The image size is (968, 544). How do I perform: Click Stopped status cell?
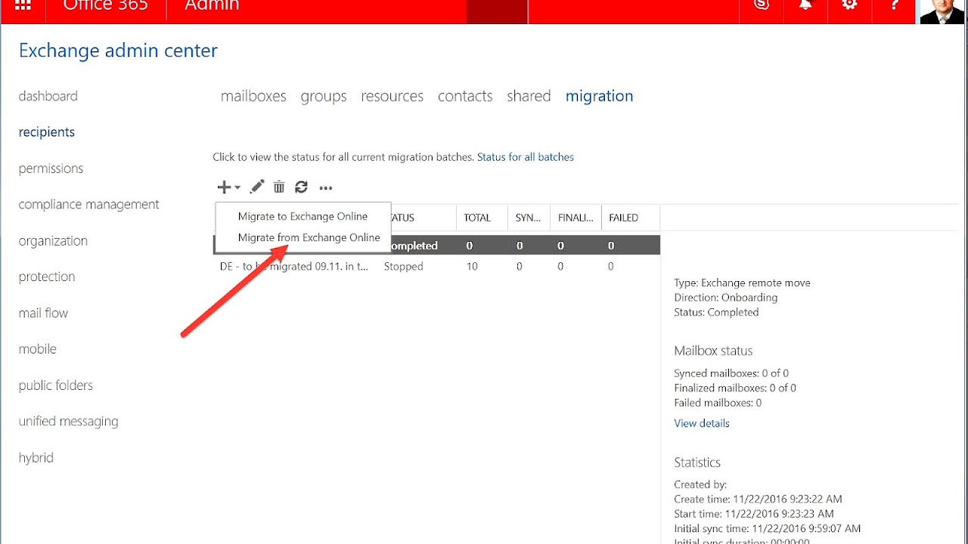point(403,267)
